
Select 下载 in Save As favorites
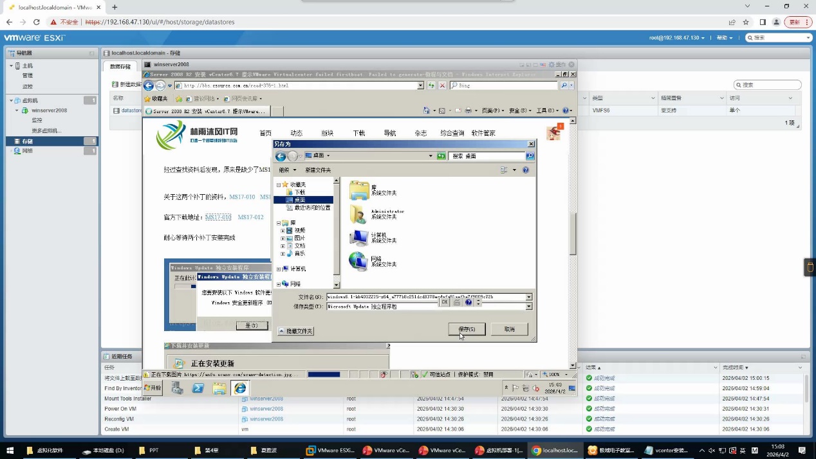click(x=299, y=192)
